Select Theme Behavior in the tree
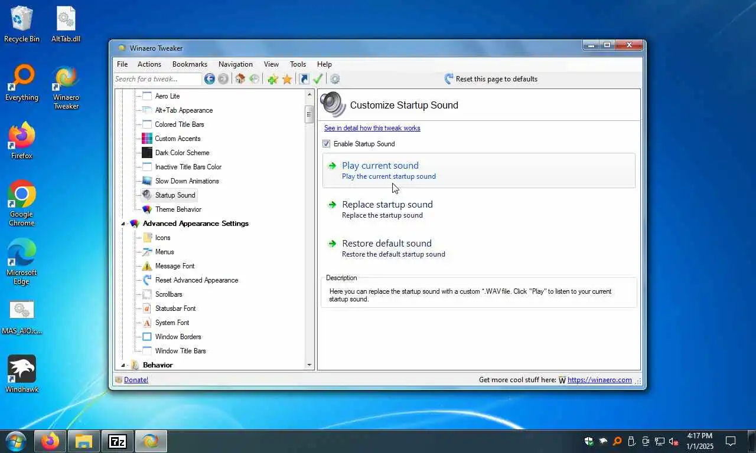Viewport: 756px width, 453px height. point(178,209)
